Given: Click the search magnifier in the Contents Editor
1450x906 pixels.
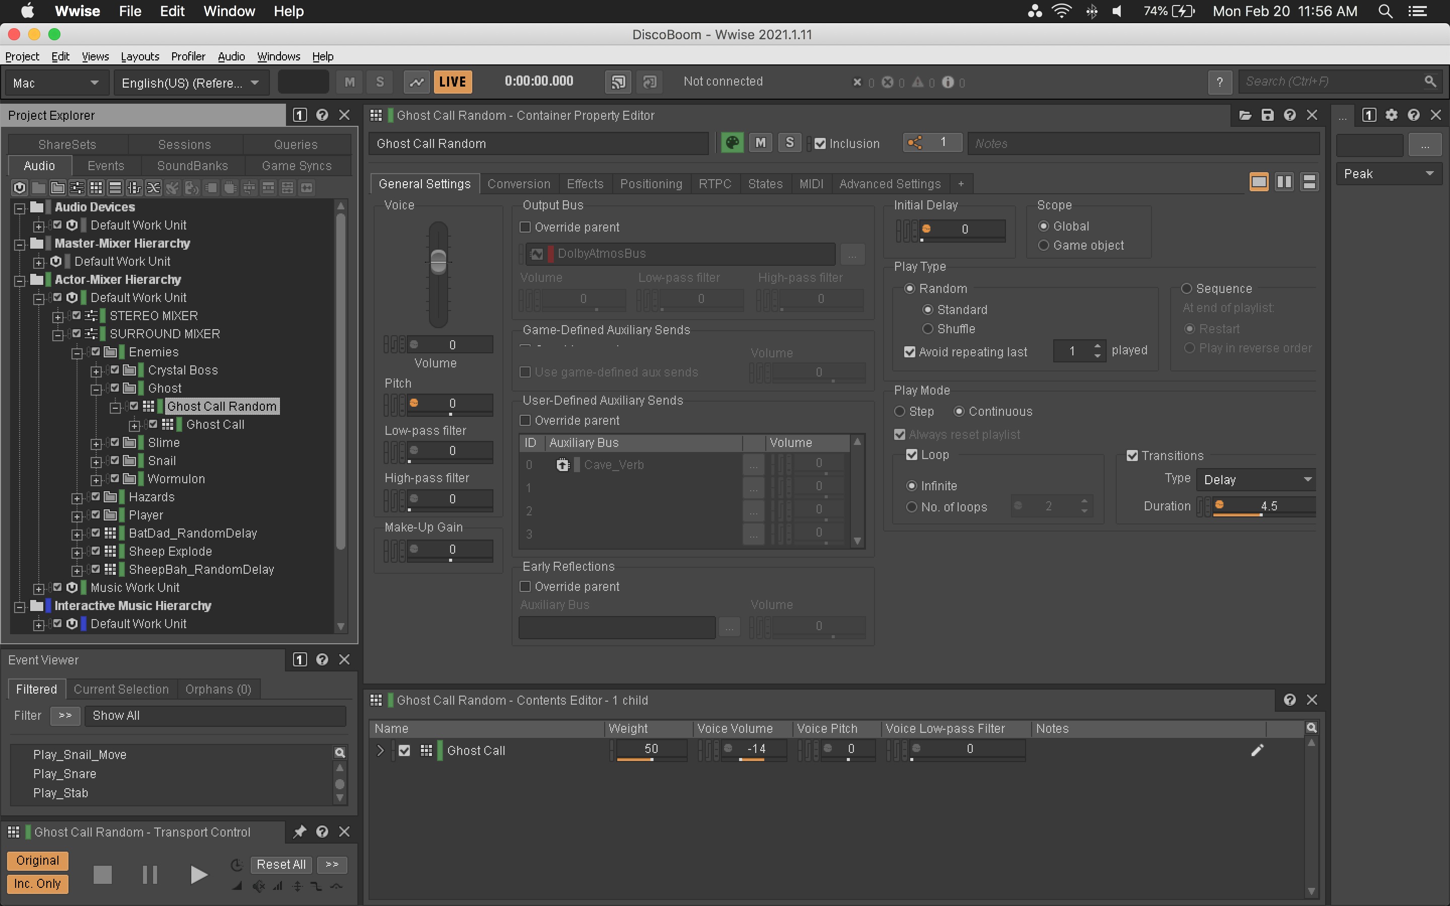Looking at the screenshot, I should click(x=1311, y=728).
